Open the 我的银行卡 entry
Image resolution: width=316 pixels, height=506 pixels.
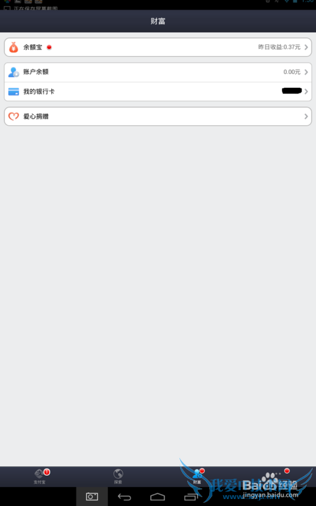pyautogui.click(x=158, y=92)
